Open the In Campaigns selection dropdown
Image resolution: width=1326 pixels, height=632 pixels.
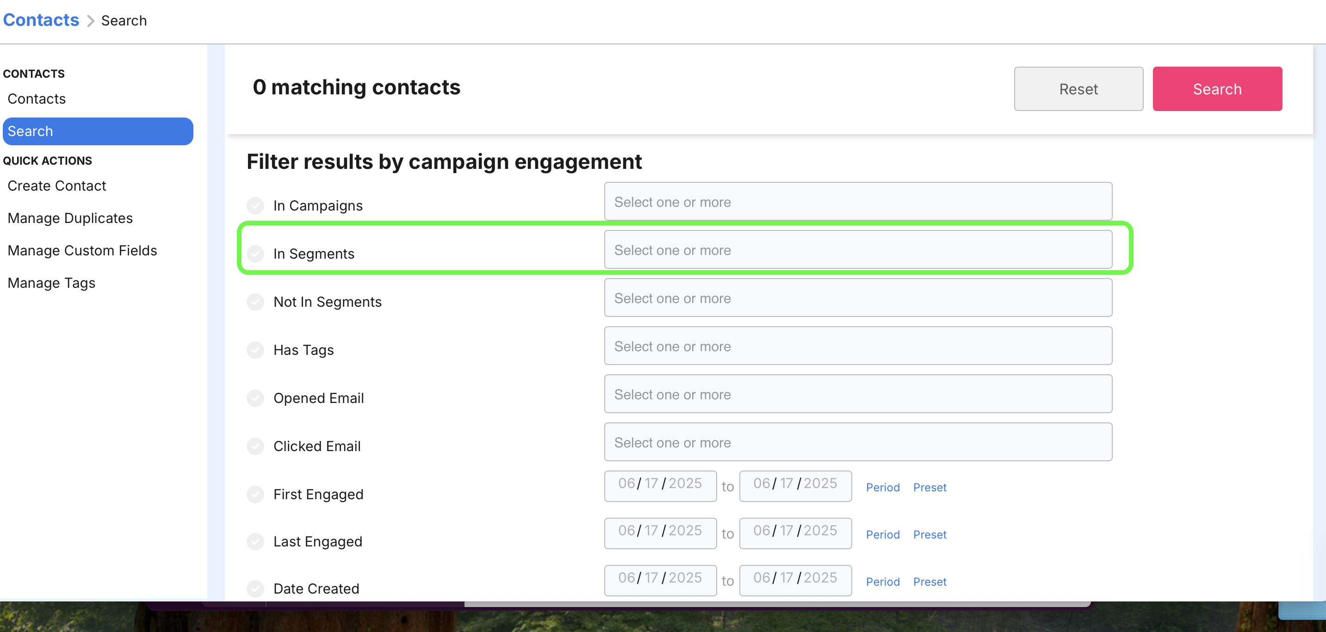point(858,201)
